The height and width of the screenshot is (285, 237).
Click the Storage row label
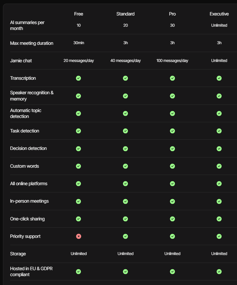18,254
